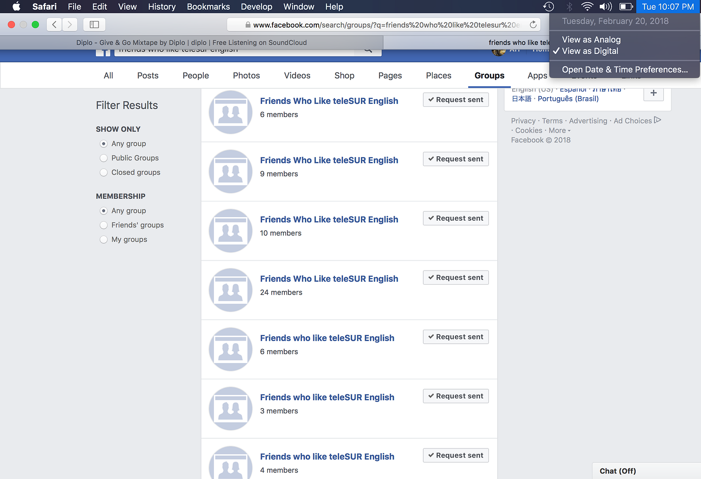Open the thumbnail of the 9 members group

230,171
